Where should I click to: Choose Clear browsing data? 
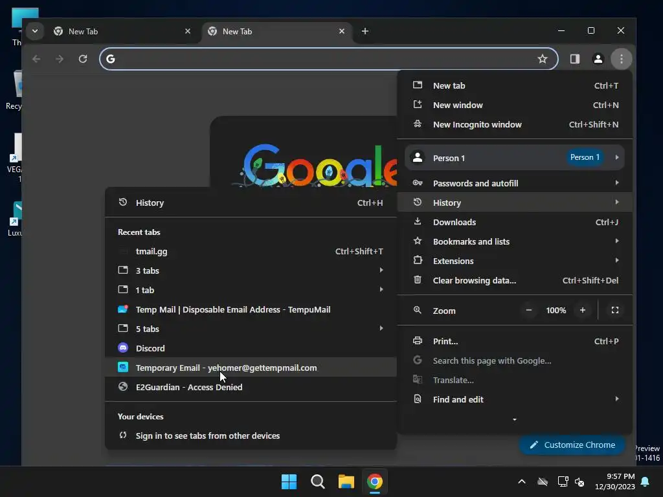pos(515,280)
